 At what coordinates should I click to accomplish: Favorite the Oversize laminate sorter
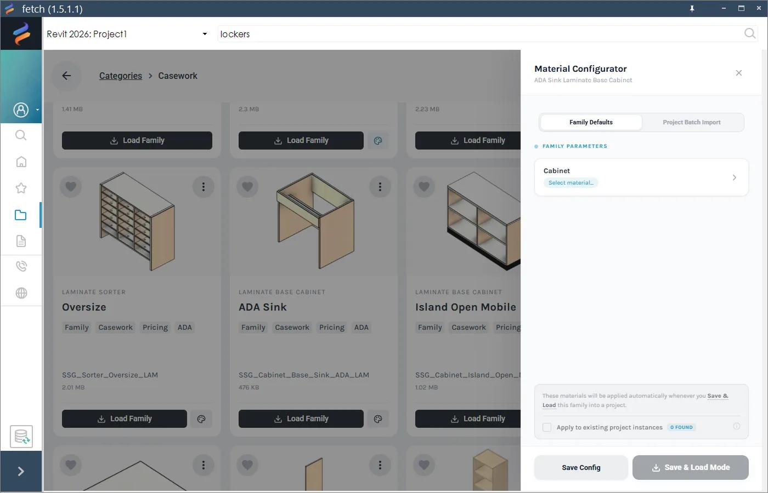[71, 187]
